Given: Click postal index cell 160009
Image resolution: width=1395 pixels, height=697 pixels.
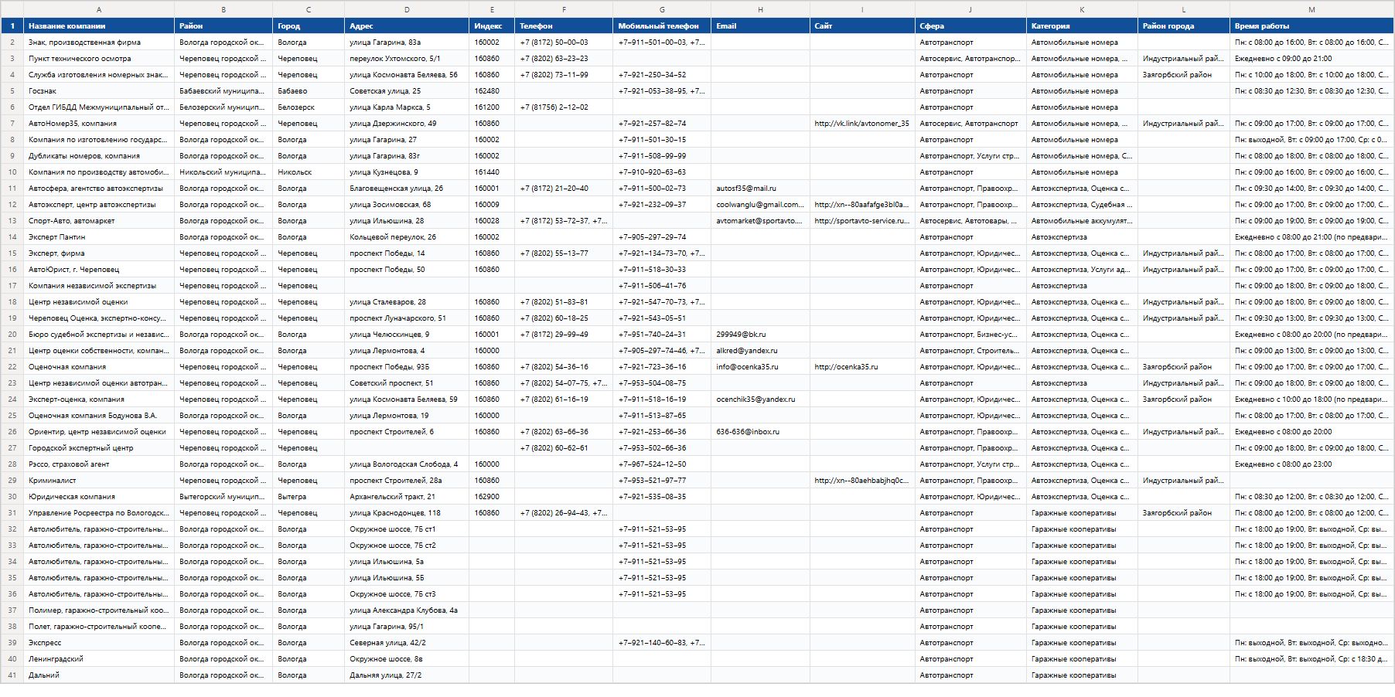Looking at the screenshot, I should 492,205.
